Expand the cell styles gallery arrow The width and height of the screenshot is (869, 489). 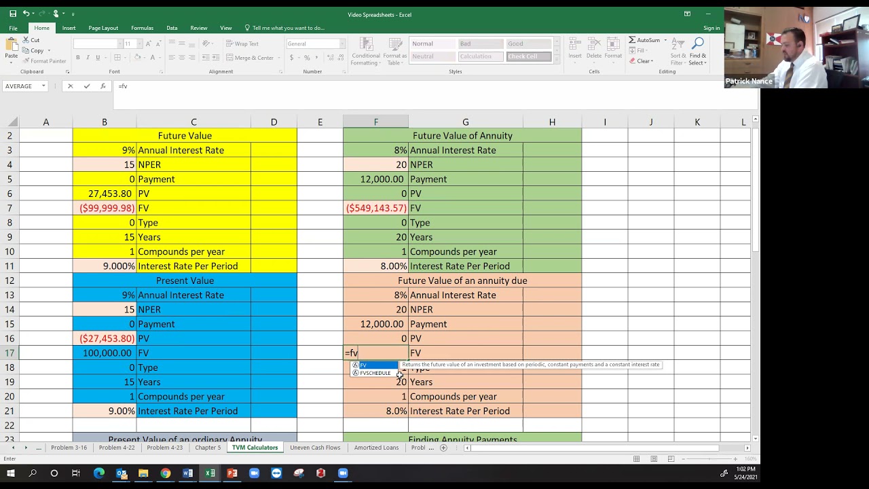557,61
